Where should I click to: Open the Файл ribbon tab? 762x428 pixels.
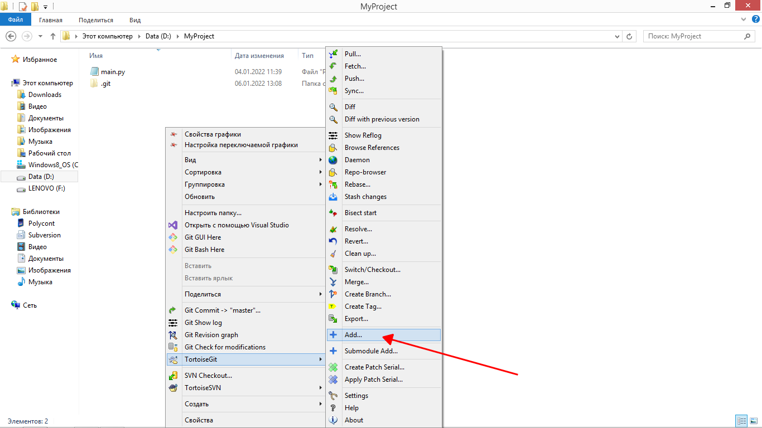point(16,20)
